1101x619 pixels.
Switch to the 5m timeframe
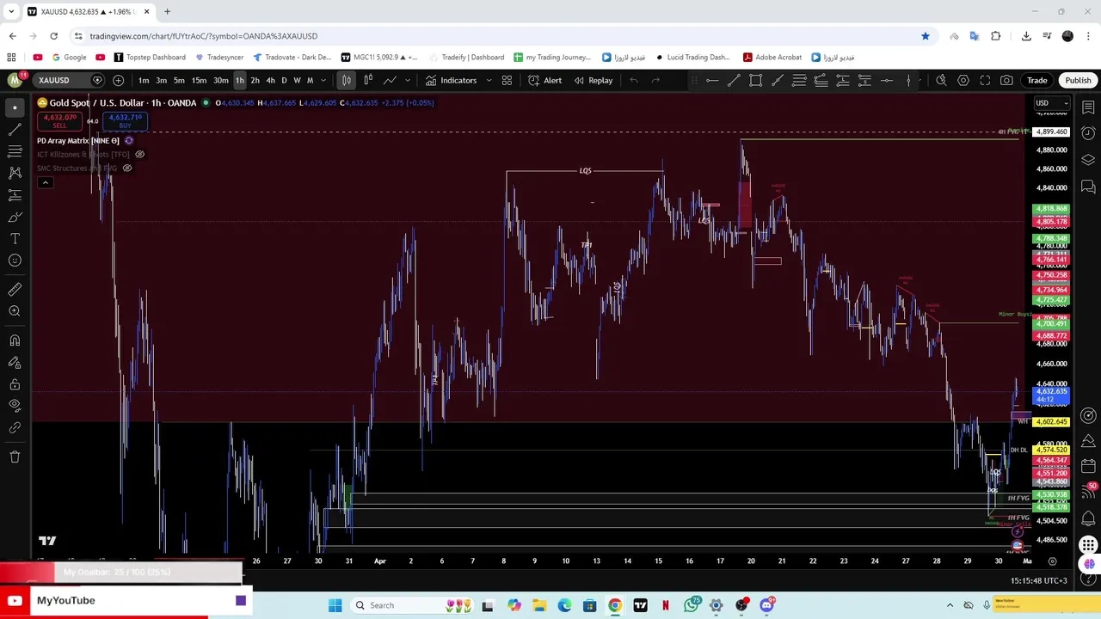[x=179, y=80]
